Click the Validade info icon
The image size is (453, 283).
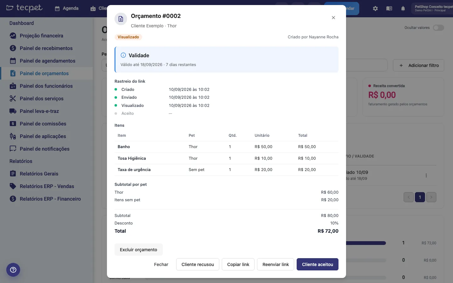pos(123,55)
